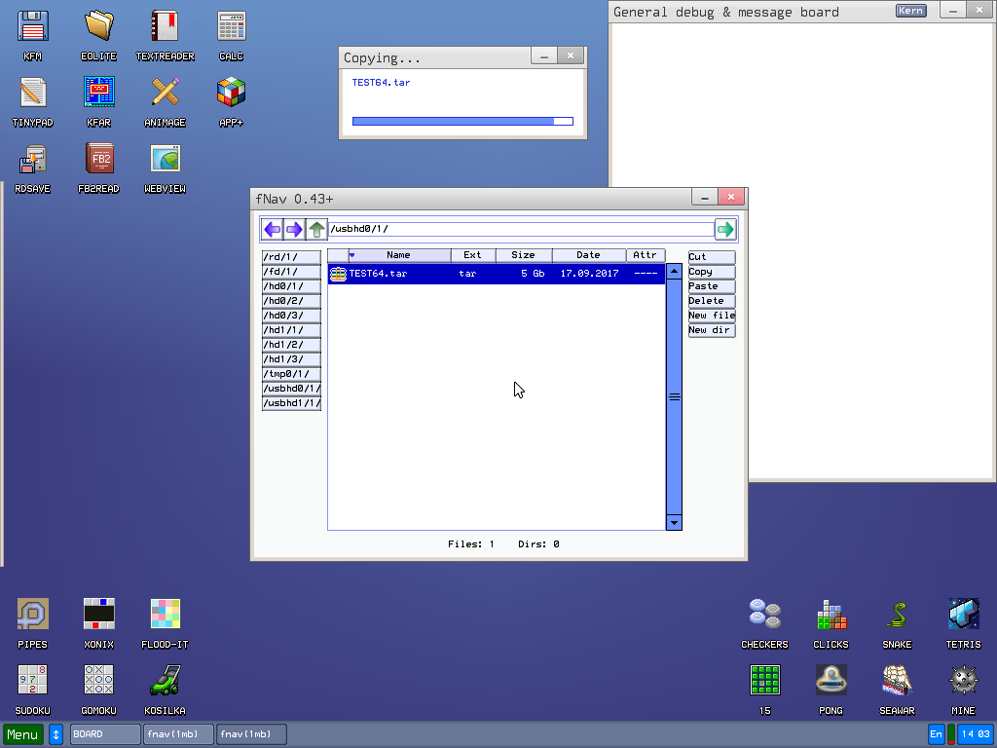Open the Menu start button

pyautogui.click(x=23, y=734)
